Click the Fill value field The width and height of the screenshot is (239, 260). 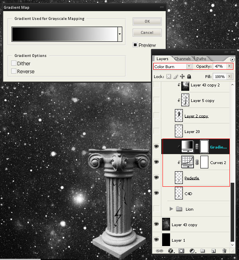[x=220, y=76]
